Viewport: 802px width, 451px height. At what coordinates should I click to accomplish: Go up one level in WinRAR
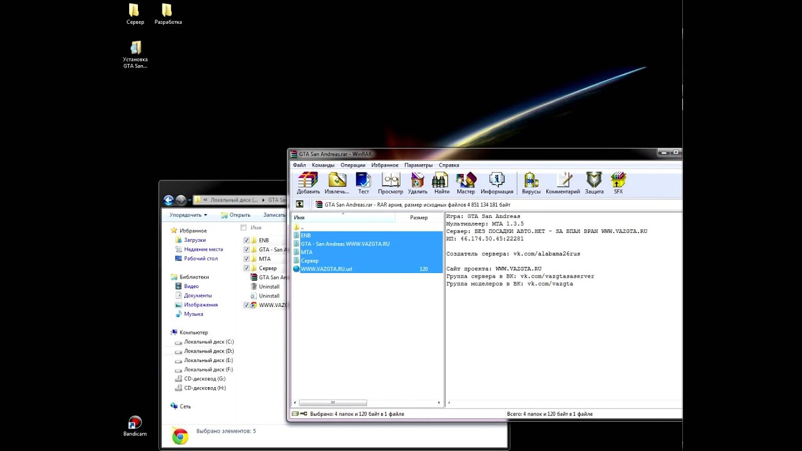click(x=299, y=204)
